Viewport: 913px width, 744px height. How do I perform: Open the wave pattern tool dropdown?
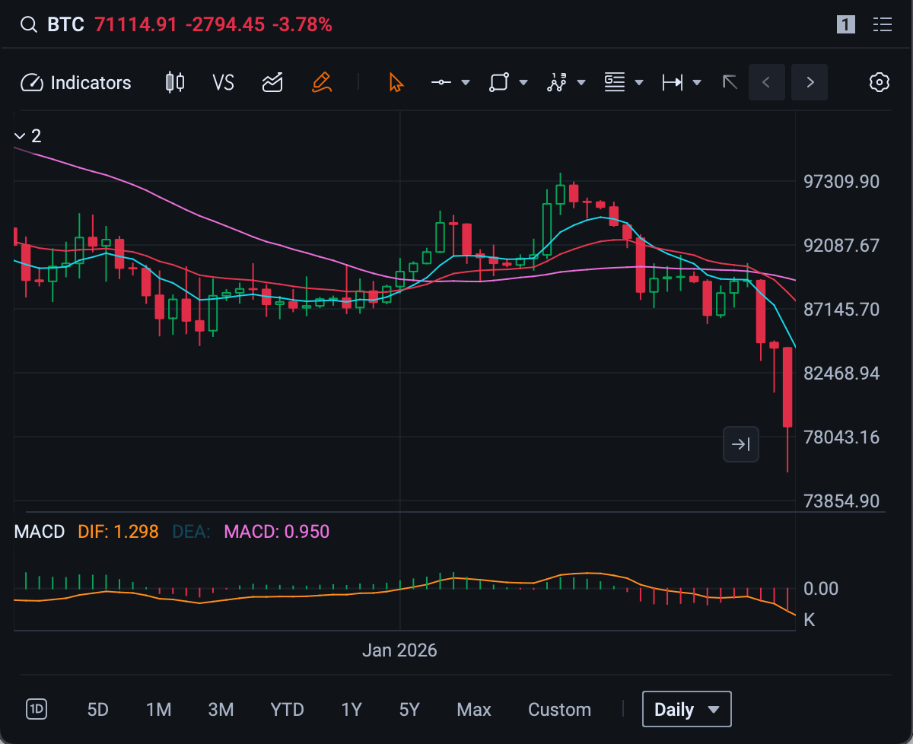[581, 83]
